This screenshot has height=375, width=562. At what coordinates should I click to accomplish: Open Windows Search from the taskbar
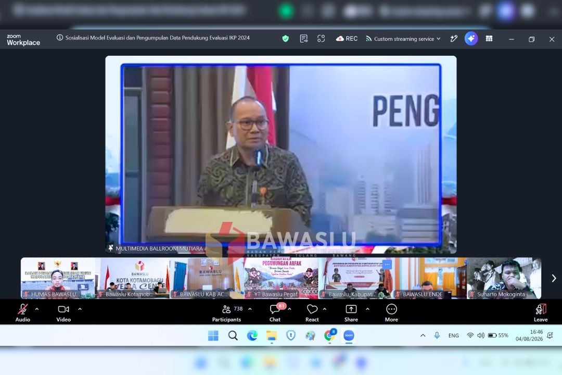click(x=233, y=335)
